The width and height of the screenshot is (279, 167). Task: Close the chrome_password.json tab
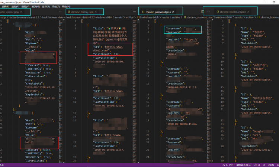tap(173, 12)
